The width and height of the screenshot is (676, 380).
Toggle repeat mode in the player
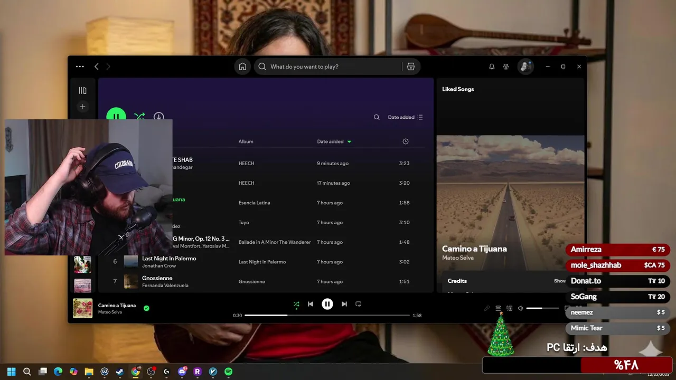[x=358, y=304]
